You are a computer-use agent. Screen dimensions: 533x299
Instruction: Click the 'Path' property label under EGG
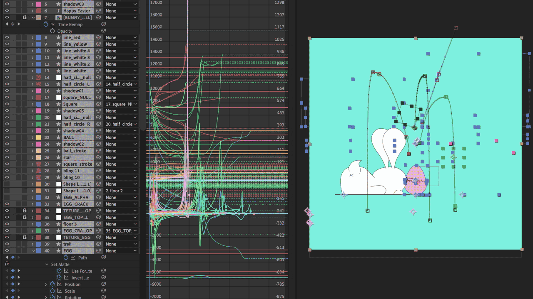coord(82,258)
